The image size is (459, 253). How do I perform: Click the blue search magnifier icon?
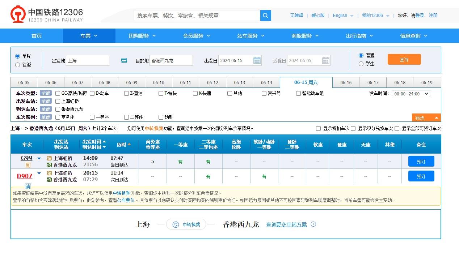pos(265,16)
